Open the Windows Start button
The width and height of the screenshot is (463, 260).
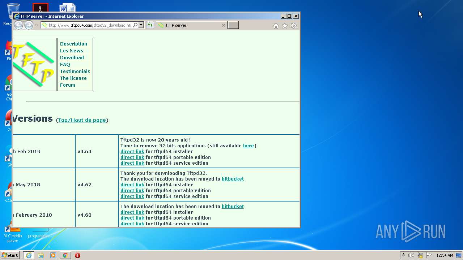(x=10, y=255)
